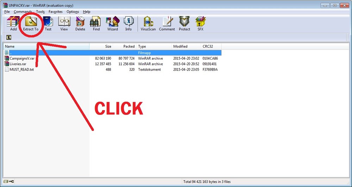This screenshot has width=352, height=187.
Task: Select the Liveries.rar file name
Action: (x=18, y=64)
